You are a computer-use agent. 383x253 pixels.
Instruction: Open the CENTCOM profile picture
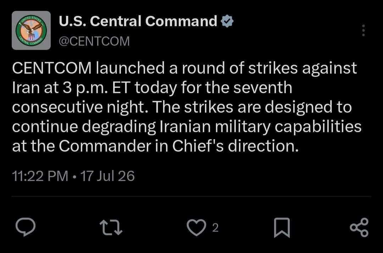tap(31, 30)
